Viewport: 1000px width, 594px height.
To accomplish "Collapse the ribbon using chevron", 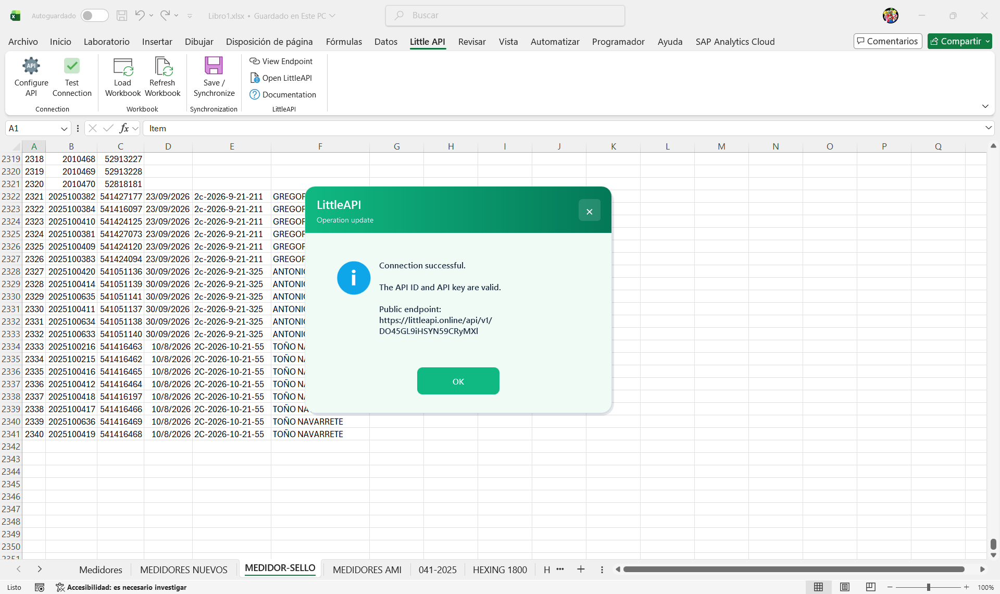I will (x=985, y=106).
